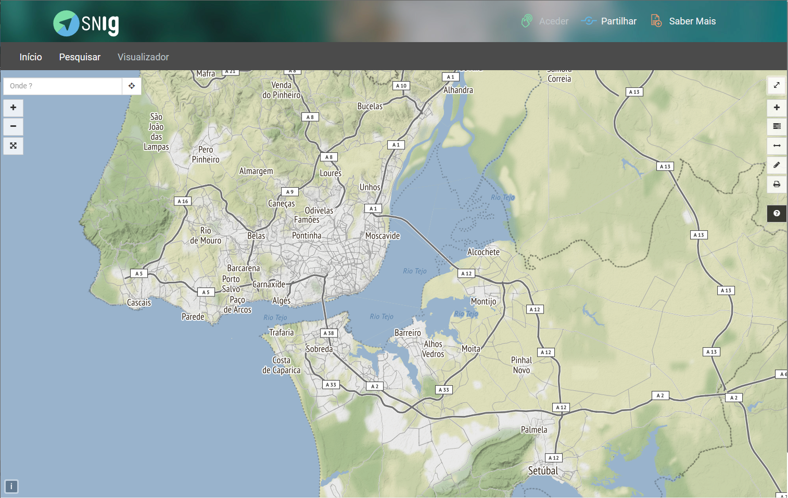The image size is (788, 498).
Task: Open the Pesquisar menu item
Action: (80, 57)
